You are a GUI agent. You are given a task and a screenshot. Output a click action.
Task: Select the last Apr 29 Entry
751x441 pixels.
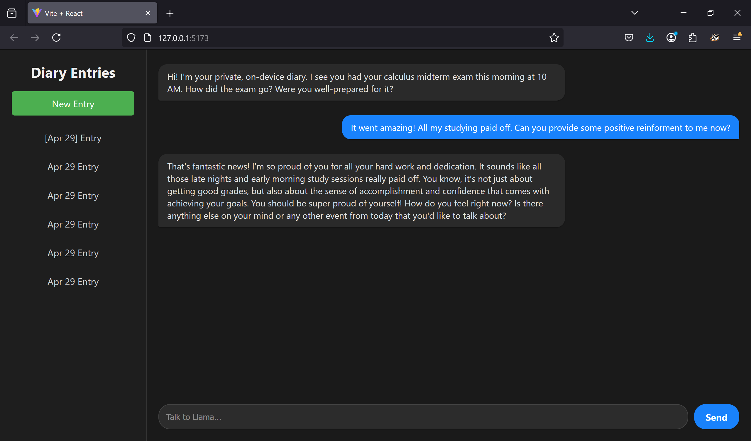[73, 281]
